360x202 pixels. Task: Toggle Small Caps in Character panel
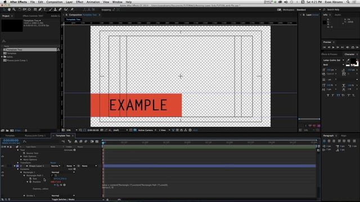[343, 95]
